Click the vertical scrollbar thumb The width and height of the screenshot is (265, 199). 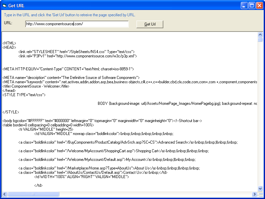click(x=260, y=40)
